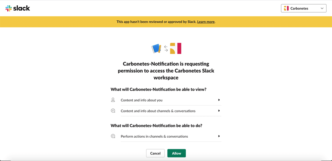The image size is (332, 161).
Task: Click the large Carbonetes workspace logo
Action: (x=175, y=49)
